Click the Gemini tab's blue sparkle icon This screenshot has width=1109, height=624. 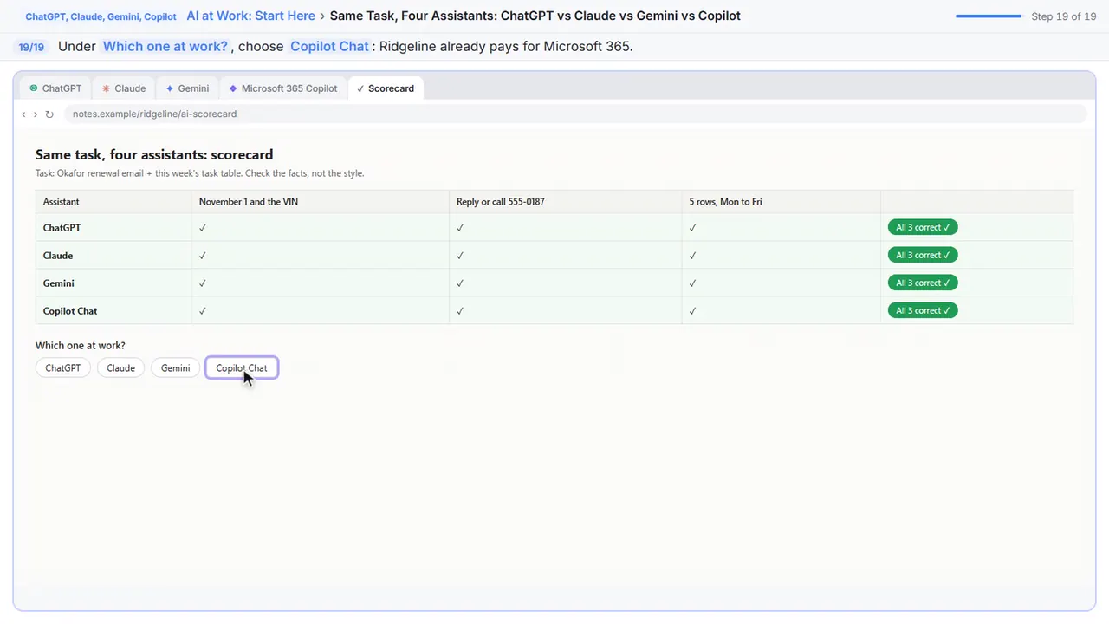[170, 88]
